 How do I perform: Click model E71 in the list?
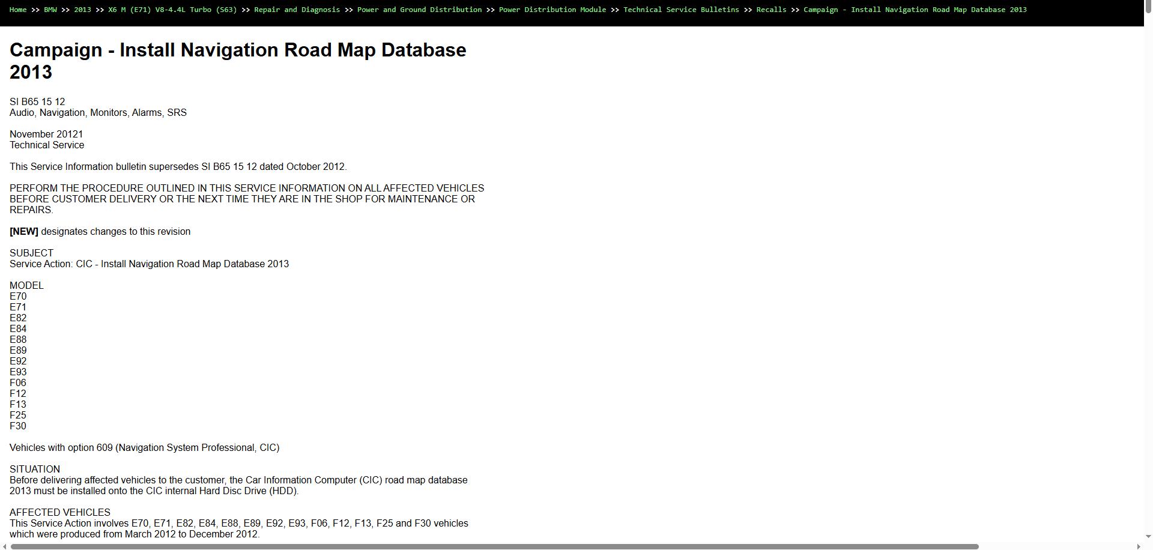pos(18,307)
